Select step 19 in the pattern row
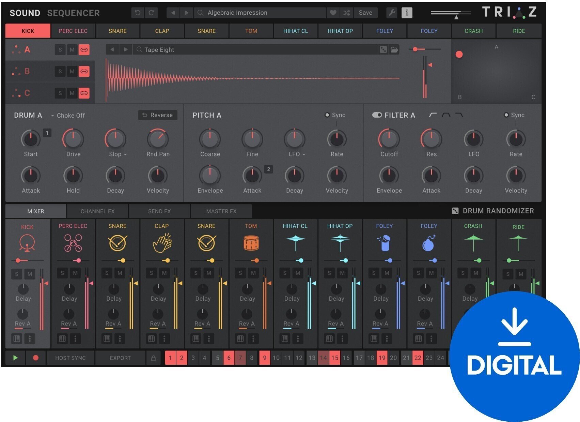Viewport: 580px width, 422px height. (382, 358)
